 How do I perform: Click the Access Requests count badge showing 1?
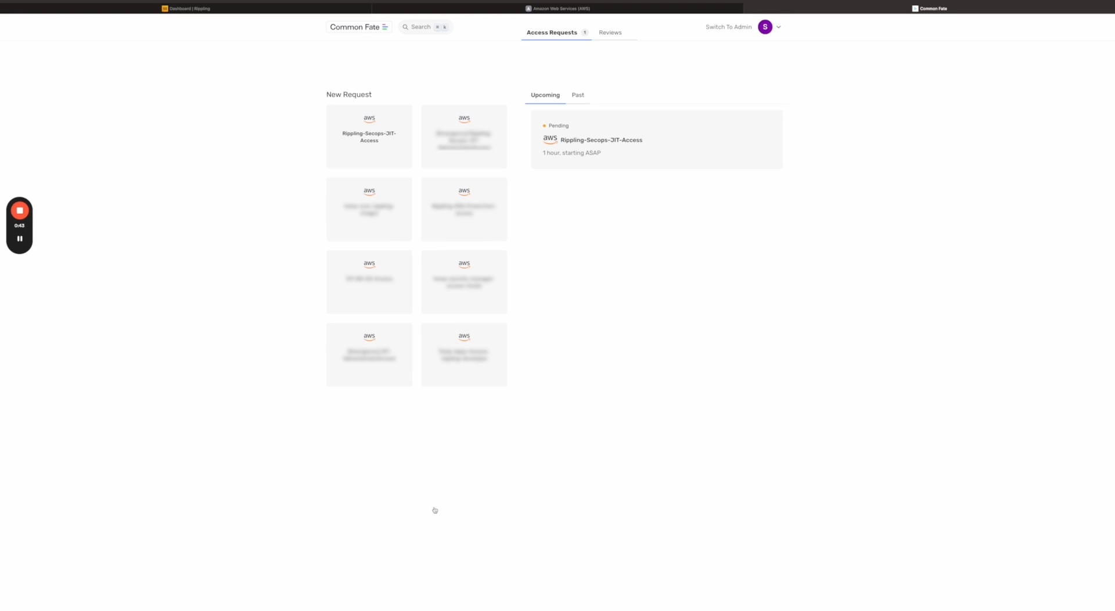tap(585, 33)
